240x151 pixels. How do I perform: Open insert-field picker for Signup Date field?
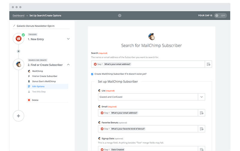201,149
